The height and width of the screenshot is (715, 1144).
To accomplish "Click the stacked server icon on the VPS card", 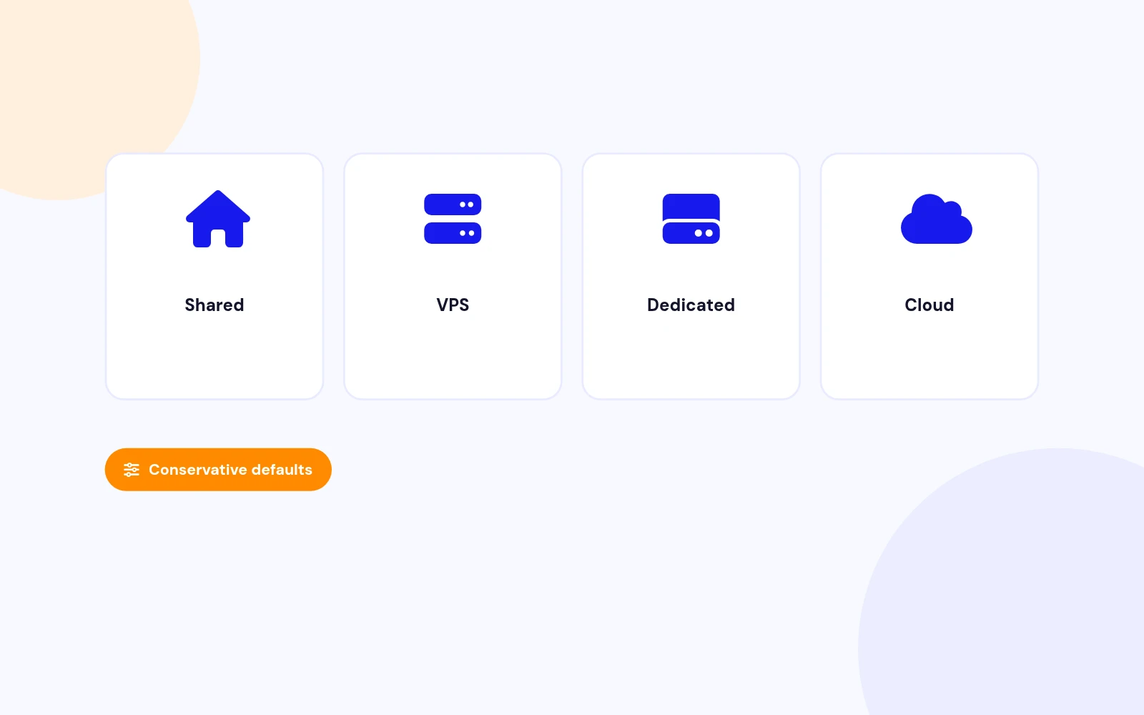I will [x=453, y=219].
